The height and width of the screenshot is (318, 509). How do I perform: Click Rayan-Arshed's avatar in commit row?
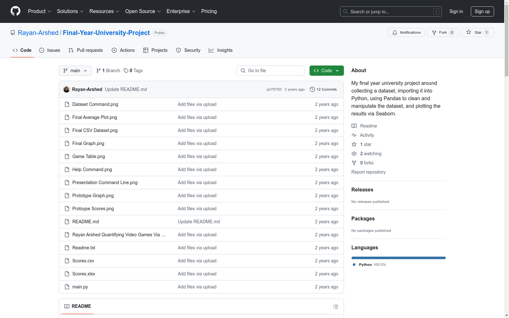coord(66,89)
